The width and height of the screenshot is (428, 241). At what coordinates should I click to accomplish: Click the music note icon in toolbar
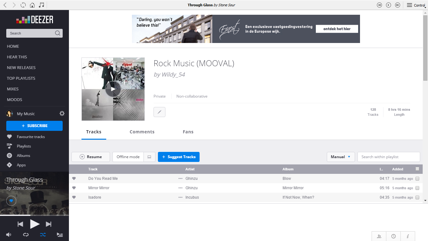pyautogui.click(x=41, y=5)
